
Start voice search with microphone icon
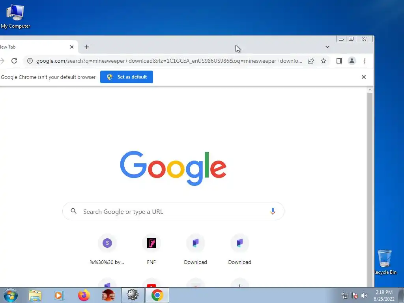click(273, 211)
